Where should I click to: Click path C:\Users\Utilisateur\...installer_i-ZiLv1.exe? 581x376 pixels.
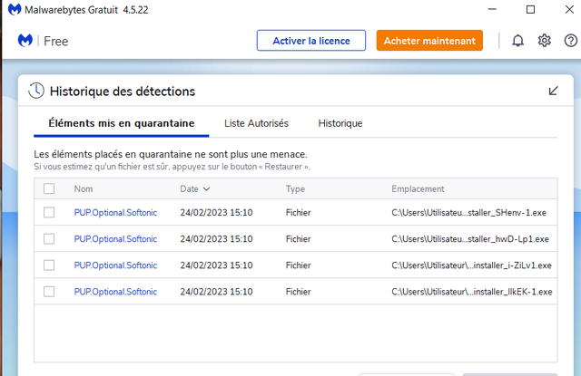coord(471,265)
